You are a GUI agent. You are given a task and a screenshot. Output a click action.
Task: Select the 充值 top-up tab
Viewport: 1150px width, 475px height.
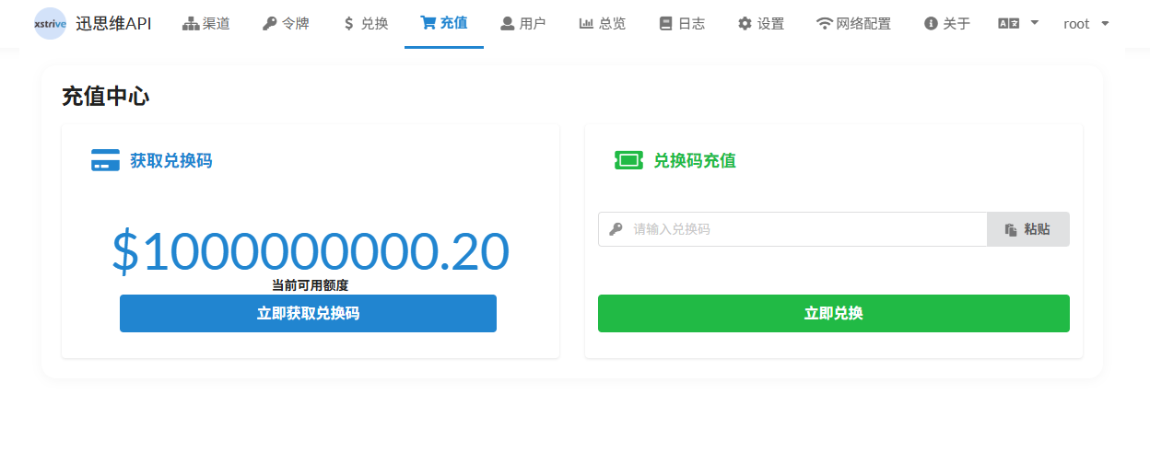tap(444, 24)
